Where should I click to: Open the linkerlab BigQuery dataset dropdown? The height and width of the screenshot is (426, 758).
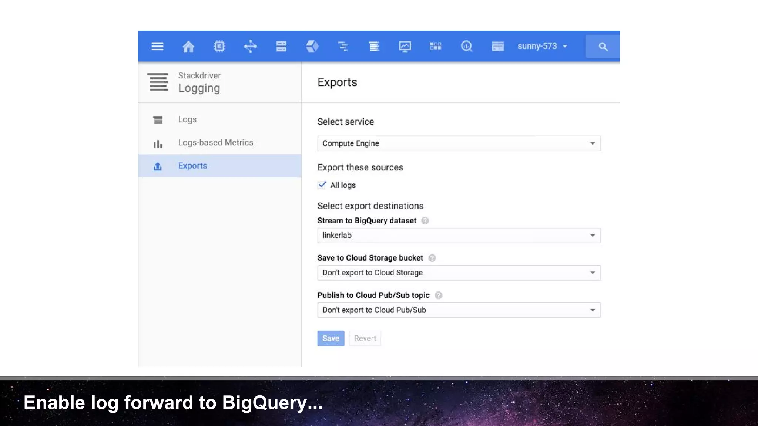(x=459, y=236)
